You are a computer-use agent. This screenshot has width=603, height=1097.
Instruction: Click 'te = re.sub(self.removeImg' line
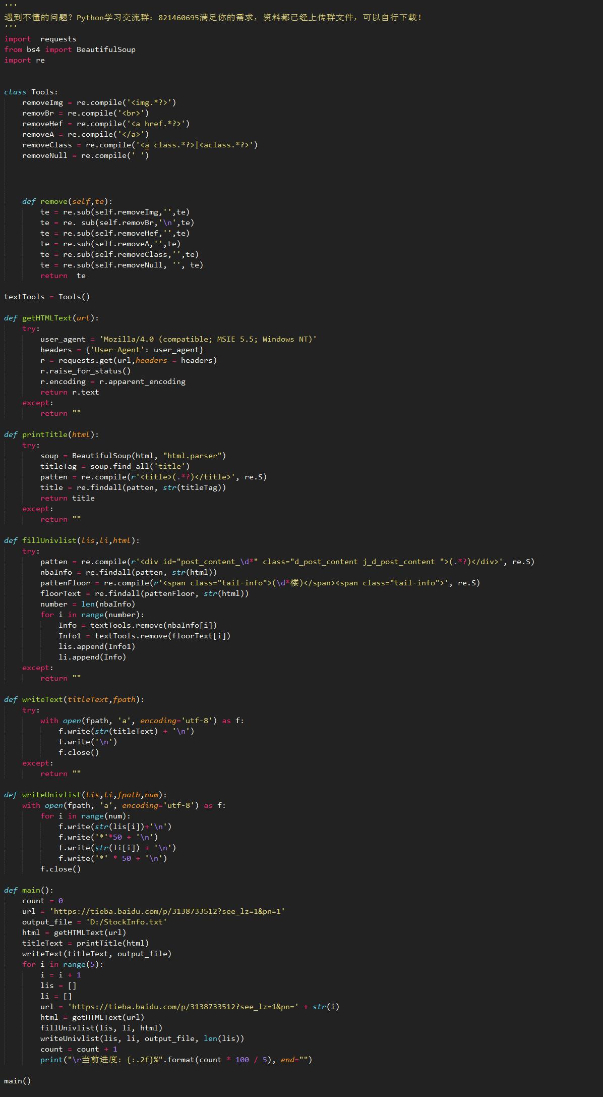[115, 212]
